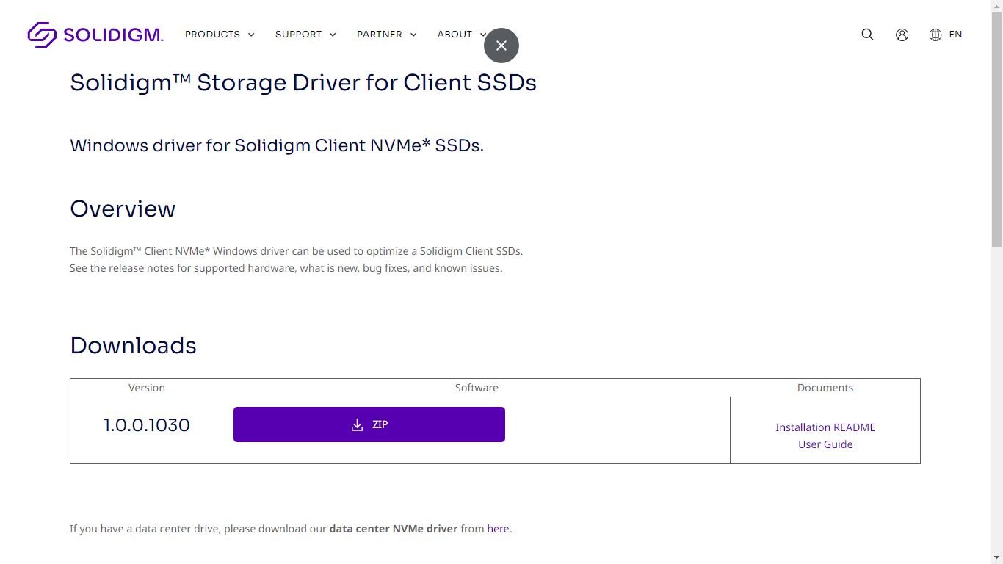Follow the 'here' data center driver link

498,529
